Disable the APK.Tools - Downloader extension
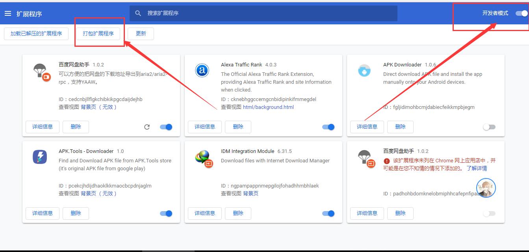 pos(166,213)
